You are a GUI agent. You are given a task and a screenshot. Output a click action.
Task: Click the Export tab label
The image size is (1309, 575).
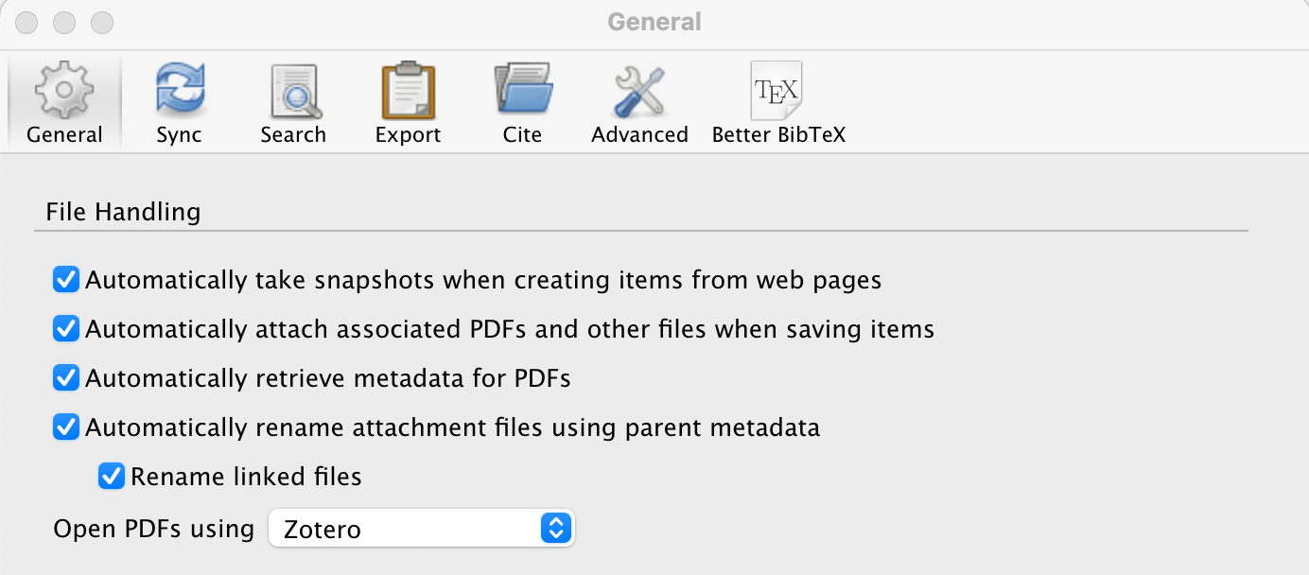[408, 134]
